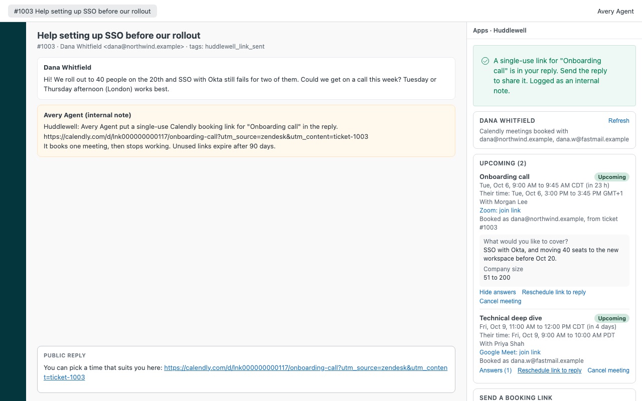Click the Calendly URL in the internal note

pos(206,136)
